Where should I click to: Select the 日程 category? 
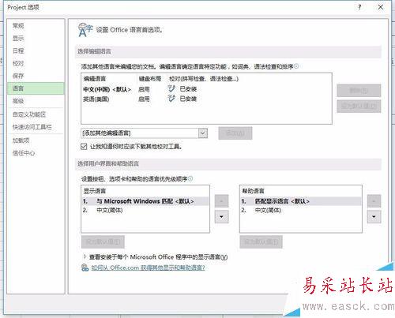[18, 51]
